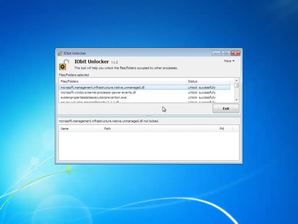Click the version v1.2 label
This screenshot has height=224, width=298.
115,62
